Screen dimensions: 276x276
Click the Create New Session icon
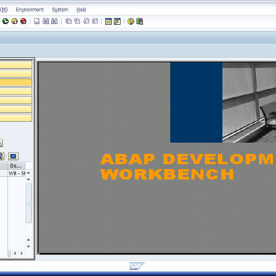pos(108,21)
